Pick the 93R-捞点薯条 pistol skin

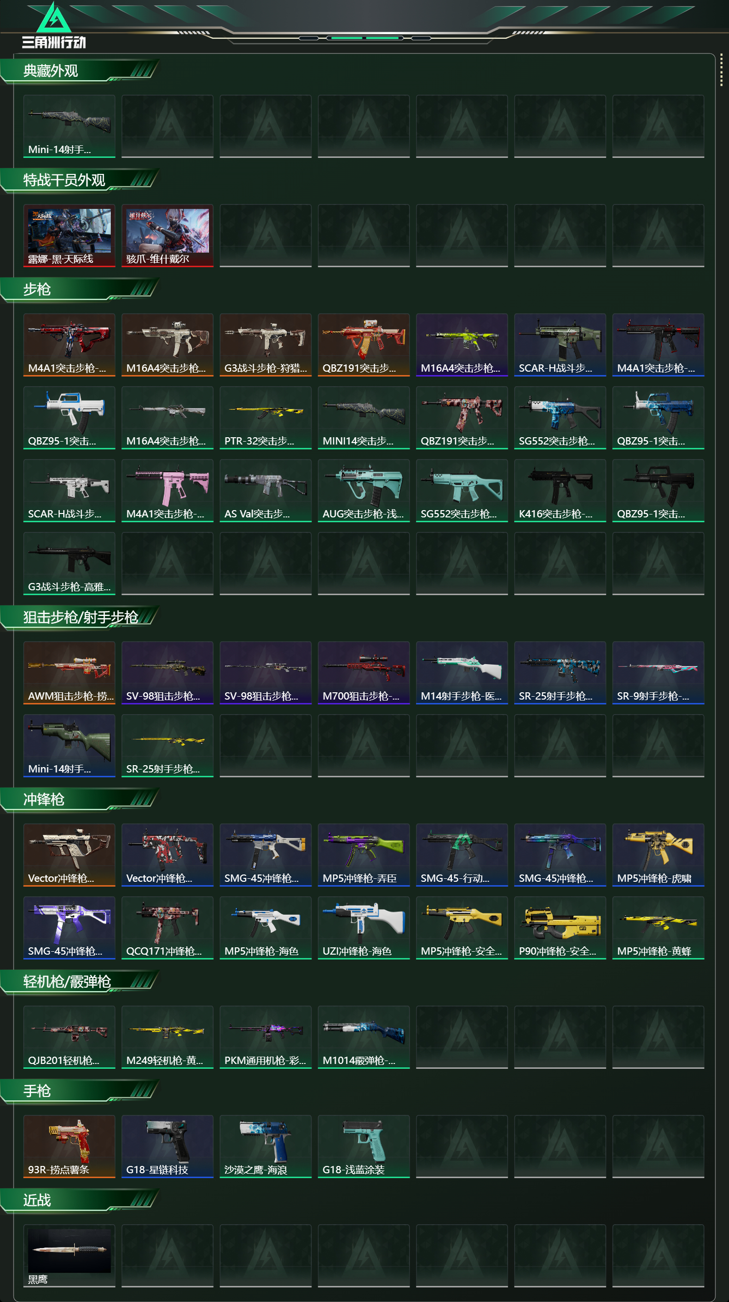pyautogui.click(x=69, y=1147)
